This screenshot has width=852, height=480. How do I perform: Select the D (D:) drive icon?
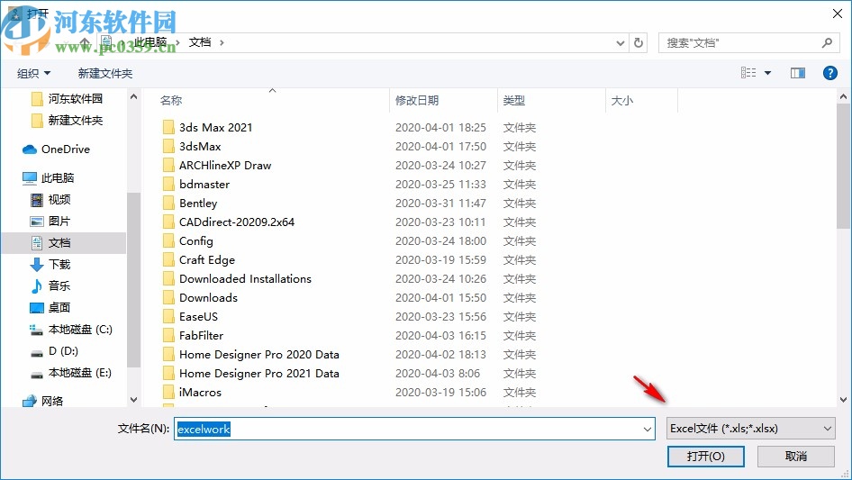coord(36,352)
